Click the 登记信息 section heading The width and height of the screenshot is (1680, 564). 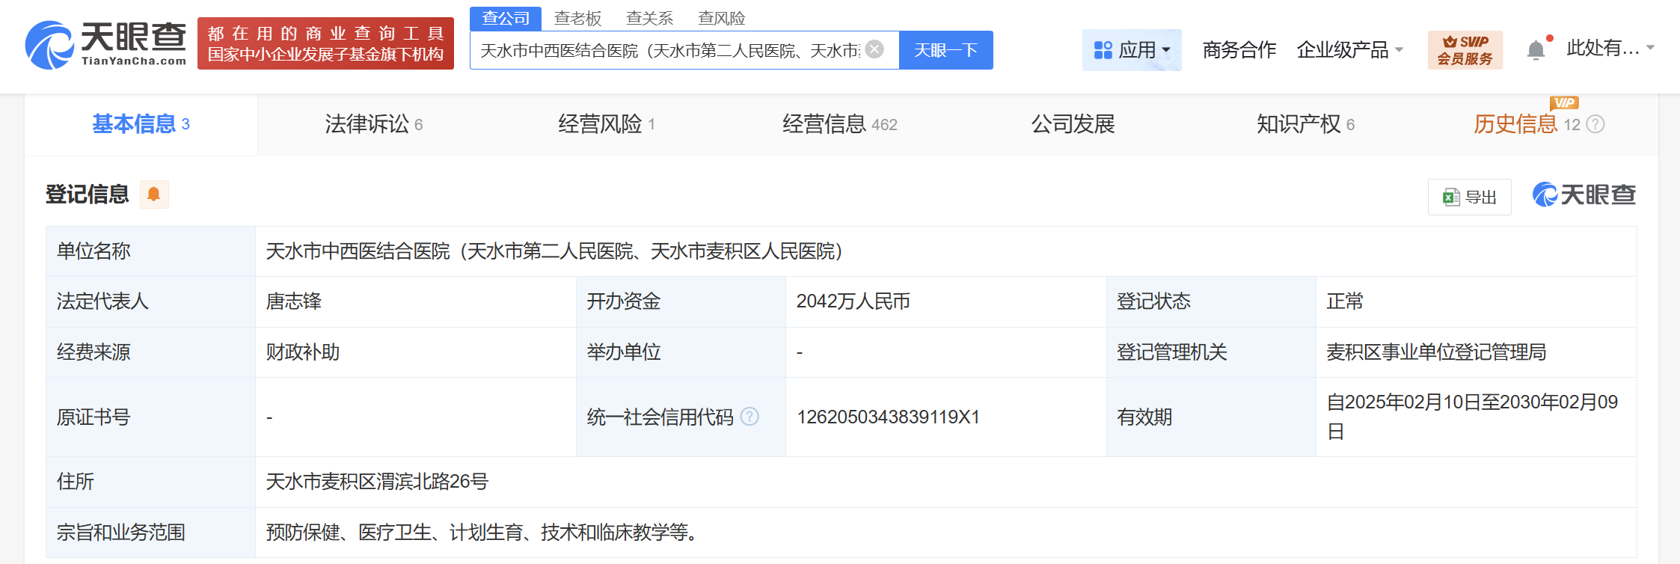tap(87, 194)
